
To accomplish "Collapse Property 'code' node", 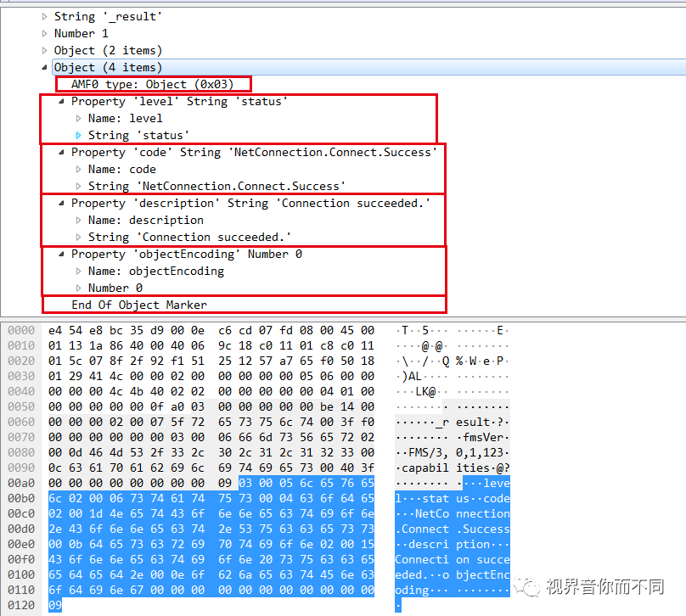I will pos(61,153).
